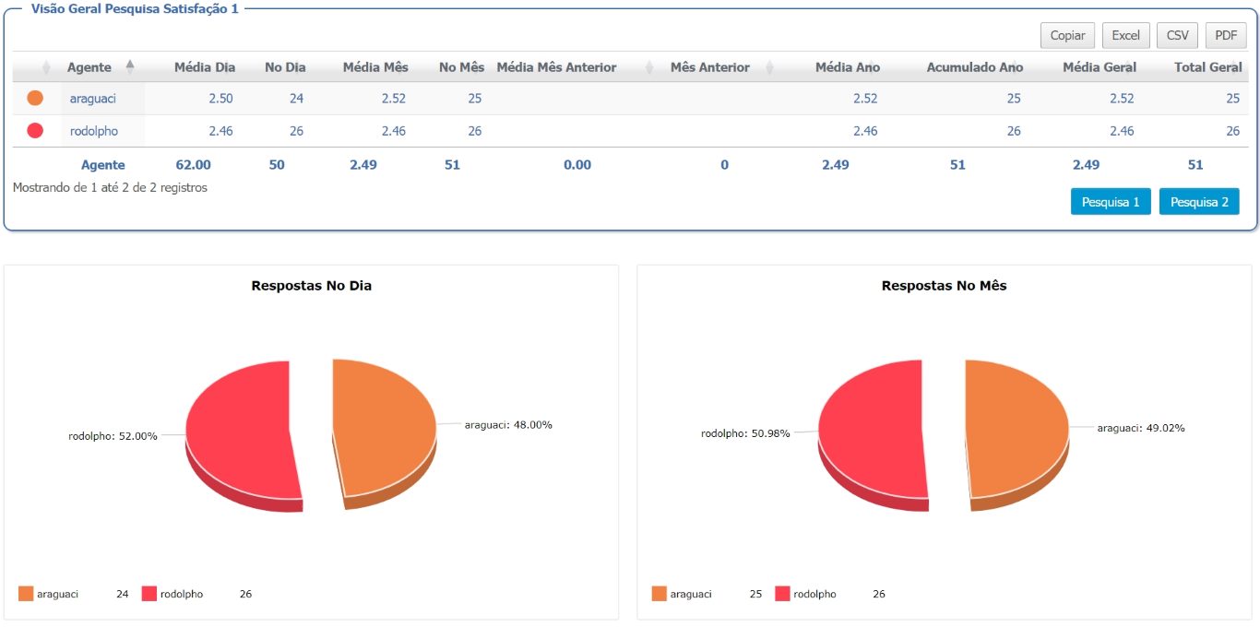Screen dimensions: 1260x627
Task: Open araguaci agent name in table
Action: [93, 98]
